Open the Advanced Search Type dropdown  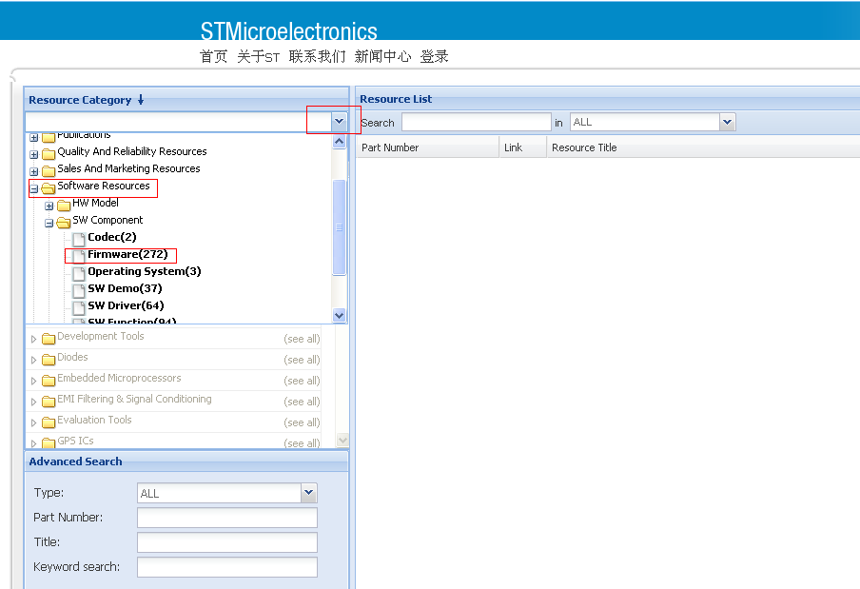(309, 493)
